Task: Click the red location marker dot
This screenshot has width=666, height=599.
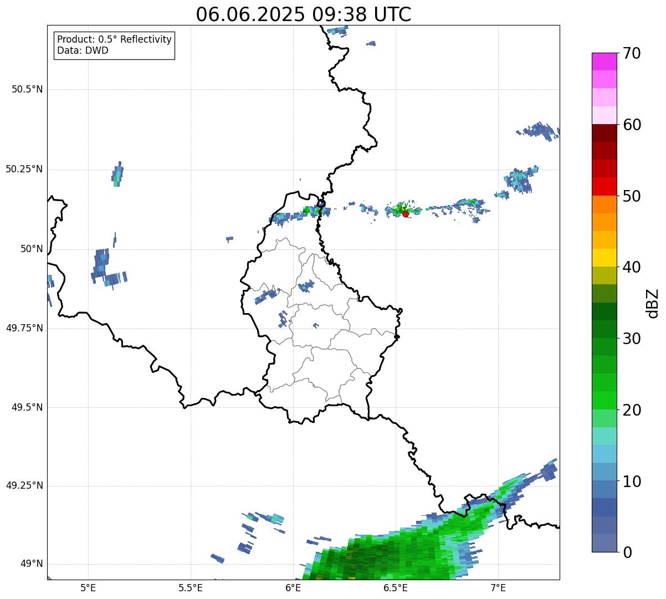Action: 406,214
